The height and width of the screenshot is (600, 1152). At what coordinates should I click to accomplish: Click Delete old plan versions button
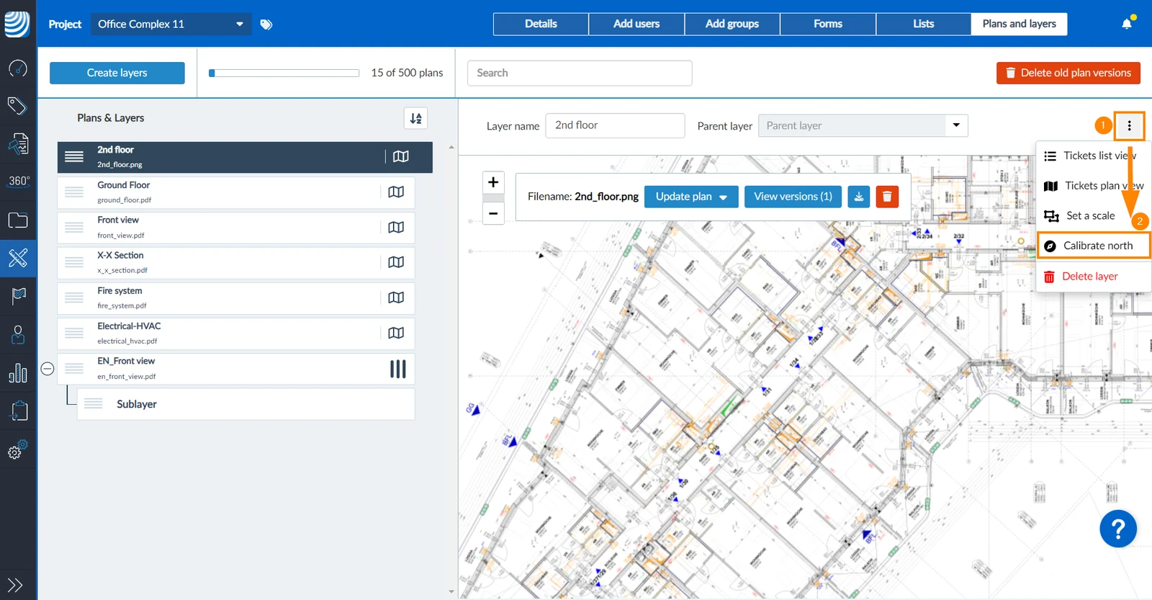coord(1068,73)
